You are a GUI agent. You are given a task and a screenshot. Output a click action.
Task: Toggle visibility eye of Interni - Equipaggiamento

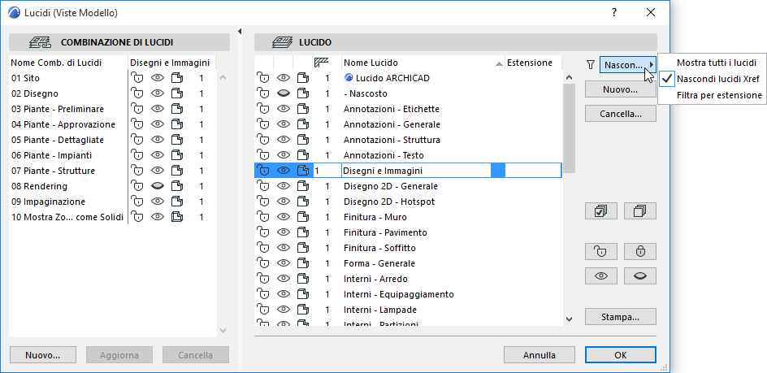284,294
